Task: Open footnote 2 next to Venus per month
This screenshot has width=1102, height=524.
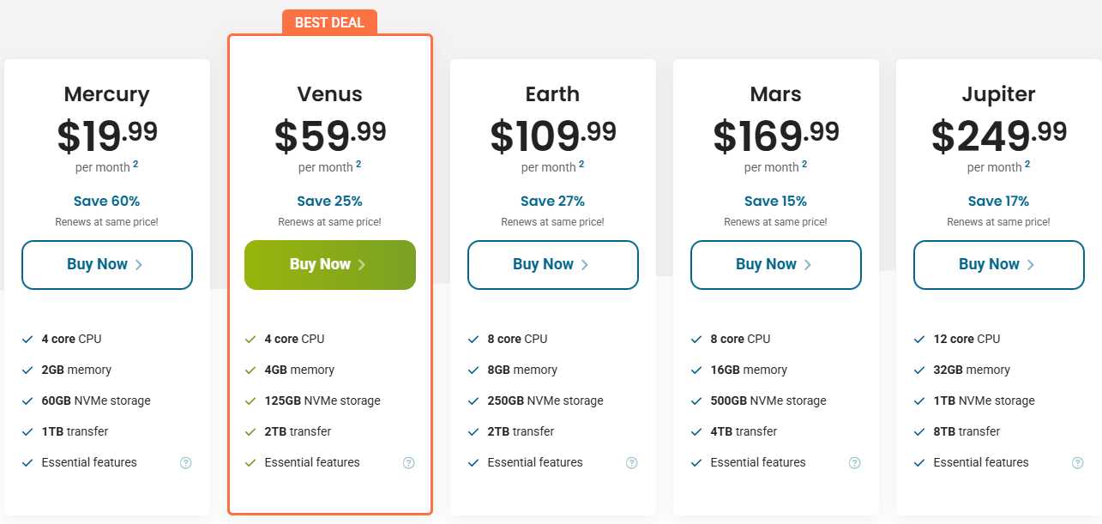Action: [358, 164]
